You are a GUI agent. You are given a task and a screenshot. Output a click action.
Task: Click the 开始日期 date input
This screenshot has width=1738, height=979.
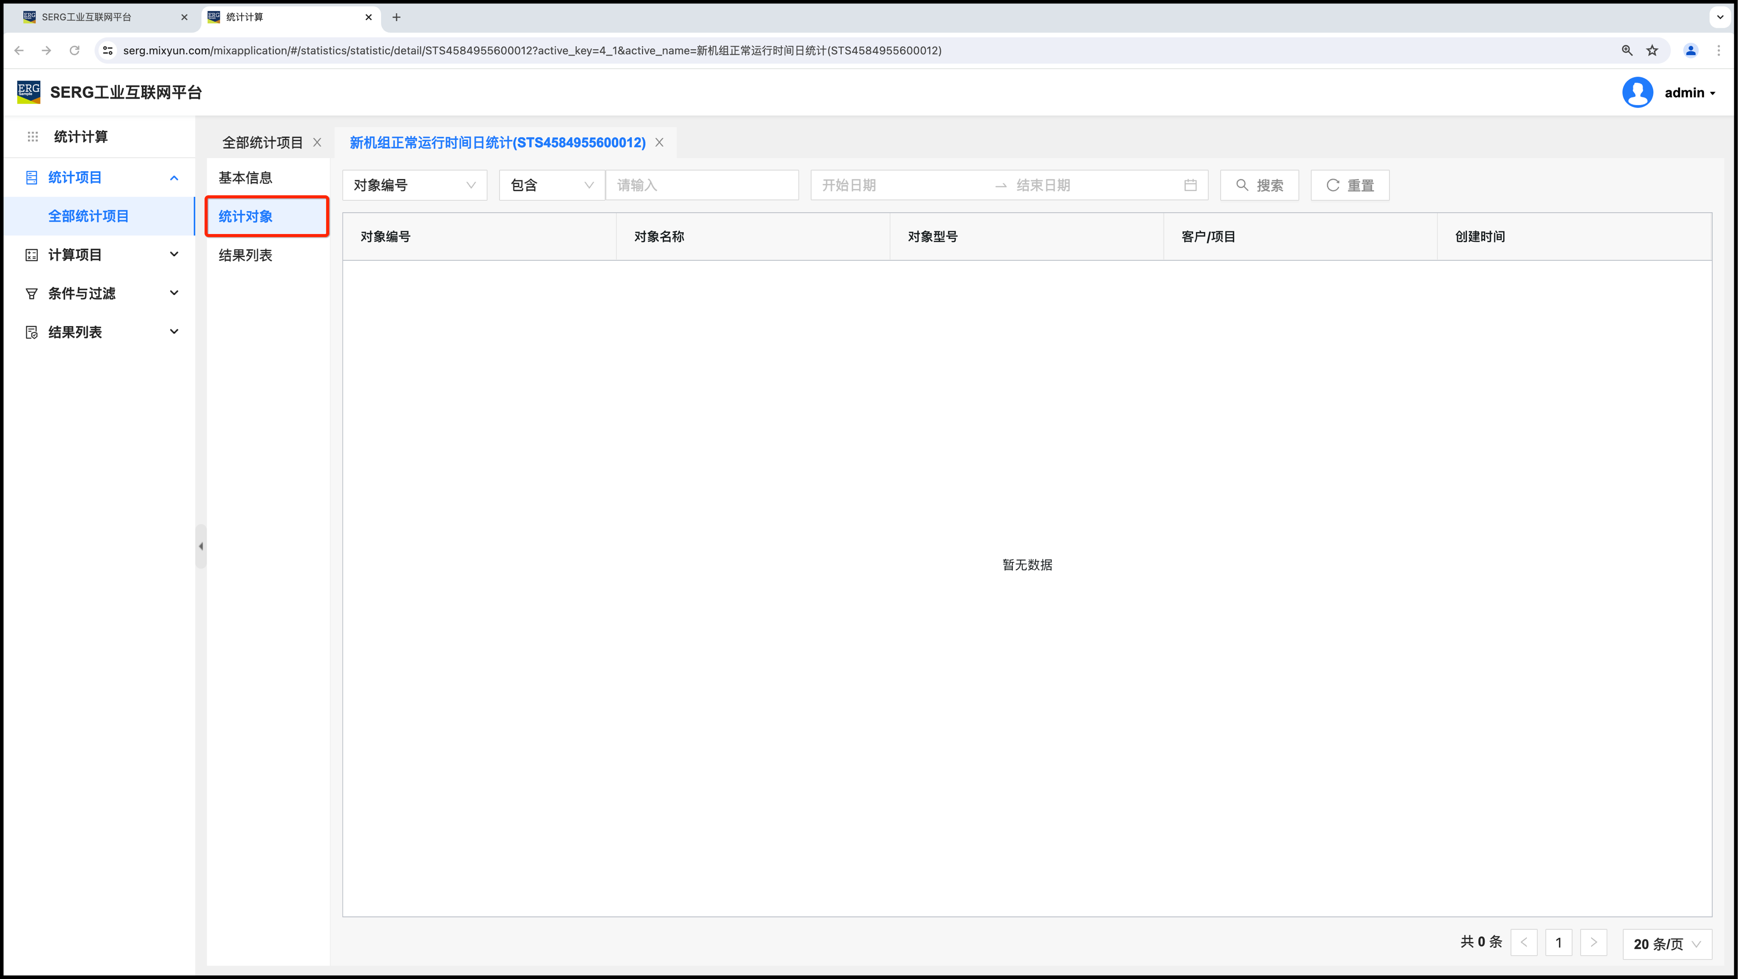tap(897, 185)
